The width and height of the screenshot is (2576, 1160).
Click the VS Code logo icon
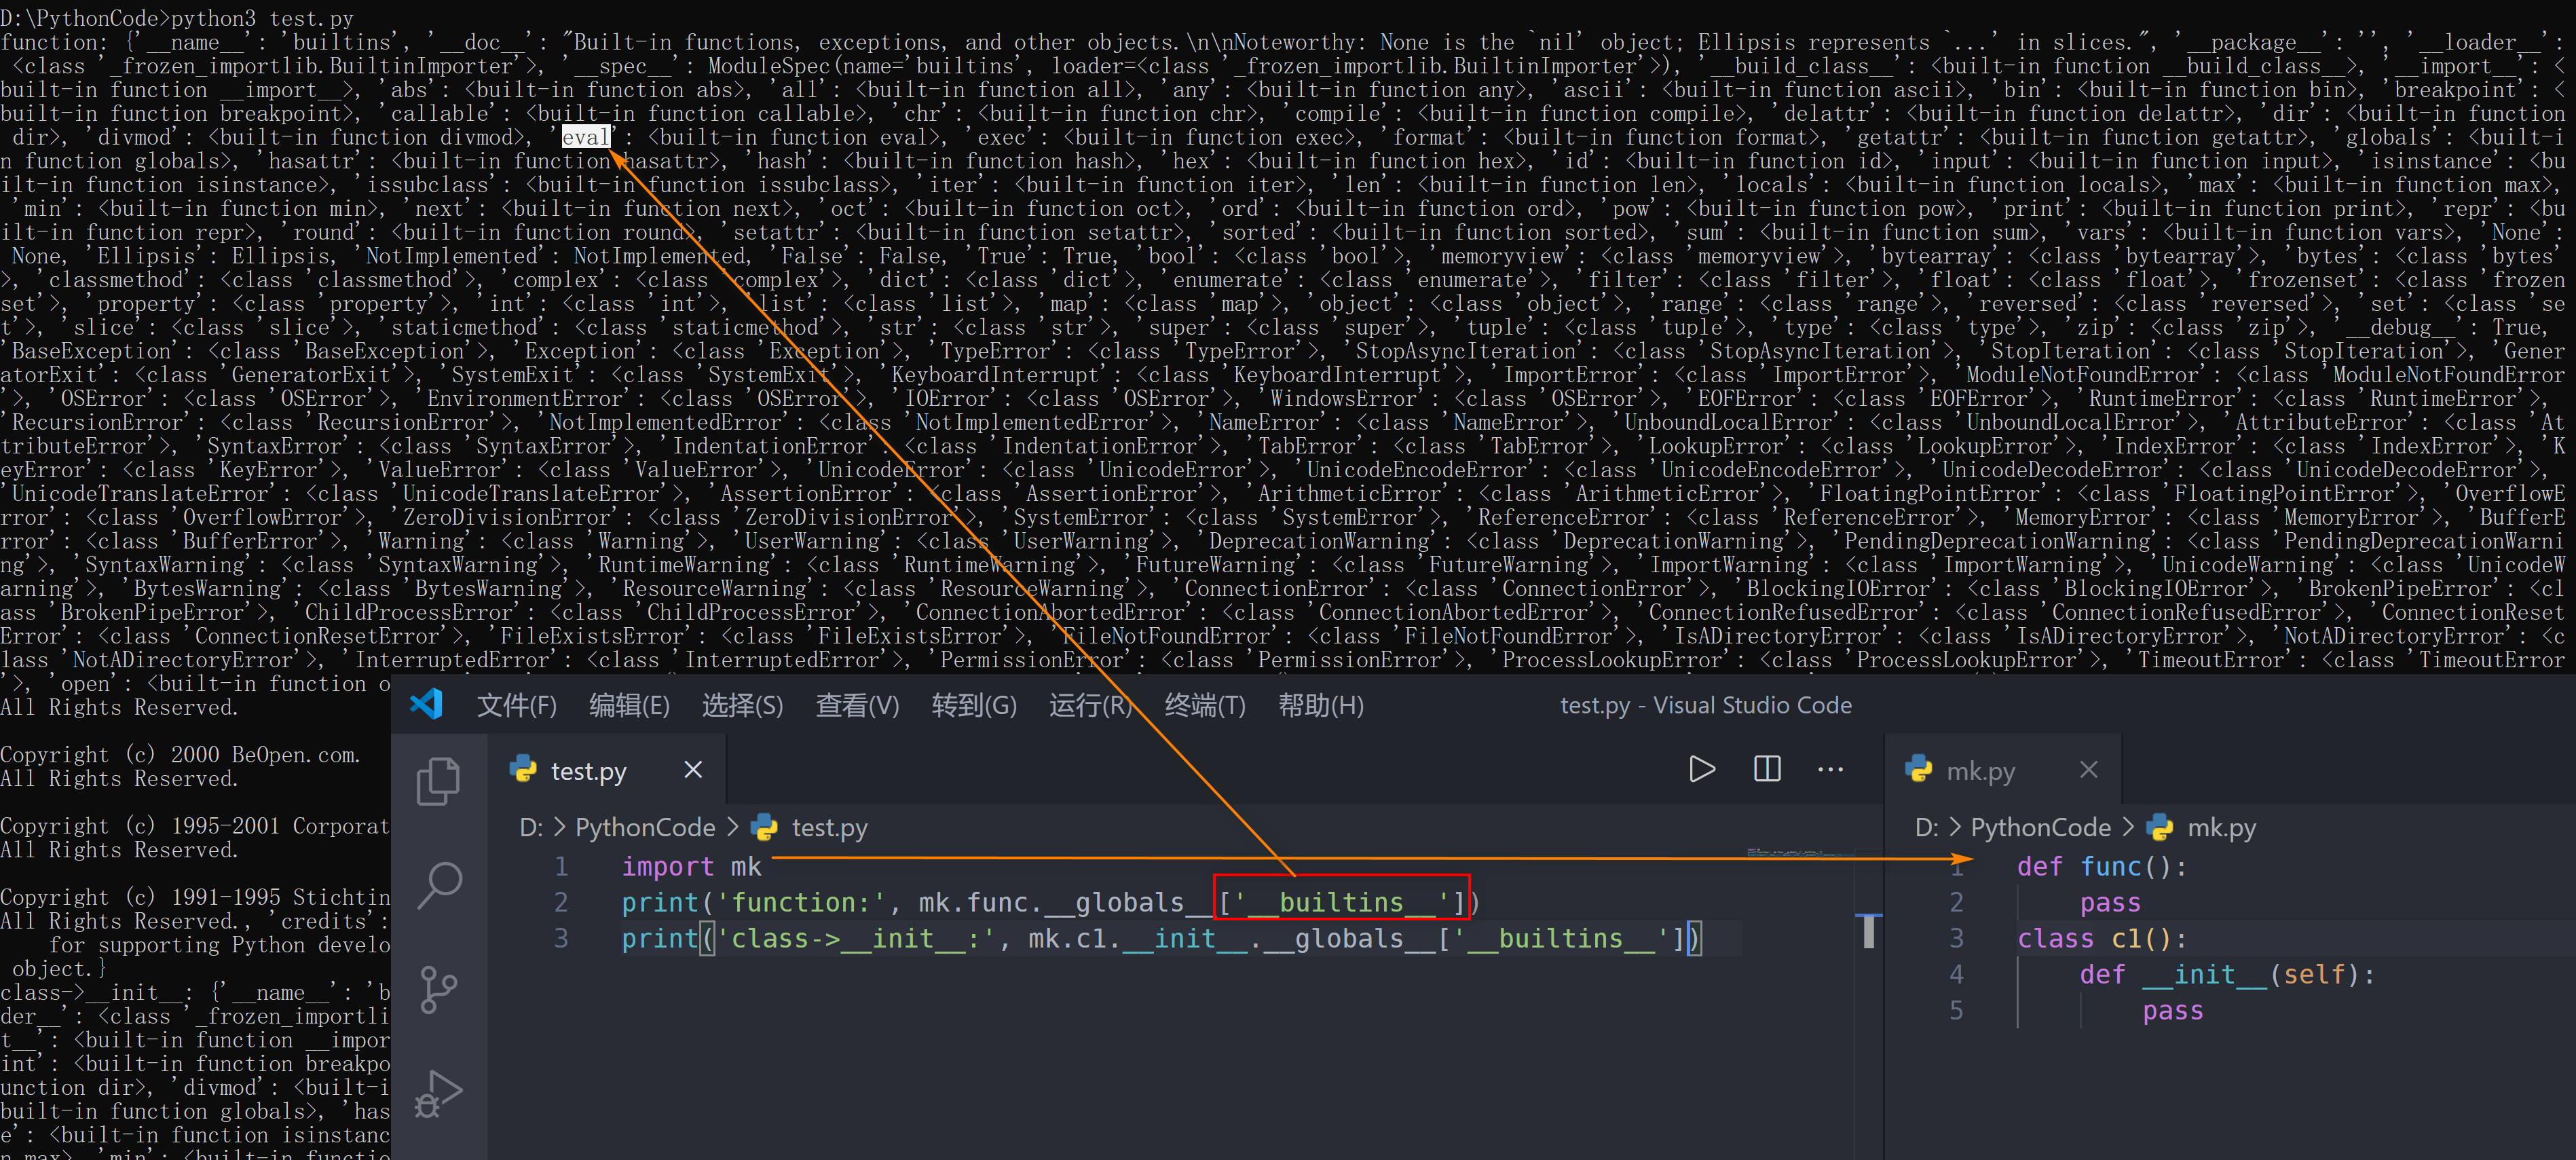(427, 705)
